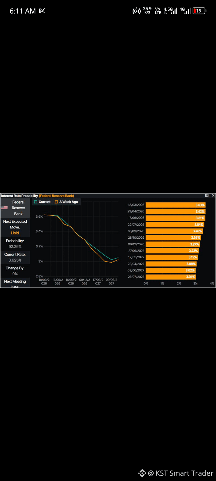Click the 09/06/2027 x-axis chart label
The height and width of the screenshot is (481, 216).
(x=111, y=282)
